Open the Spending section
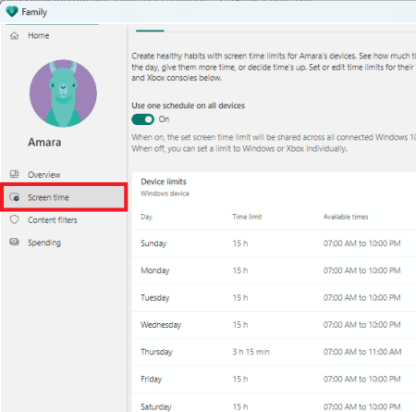 tap(44, 243)
